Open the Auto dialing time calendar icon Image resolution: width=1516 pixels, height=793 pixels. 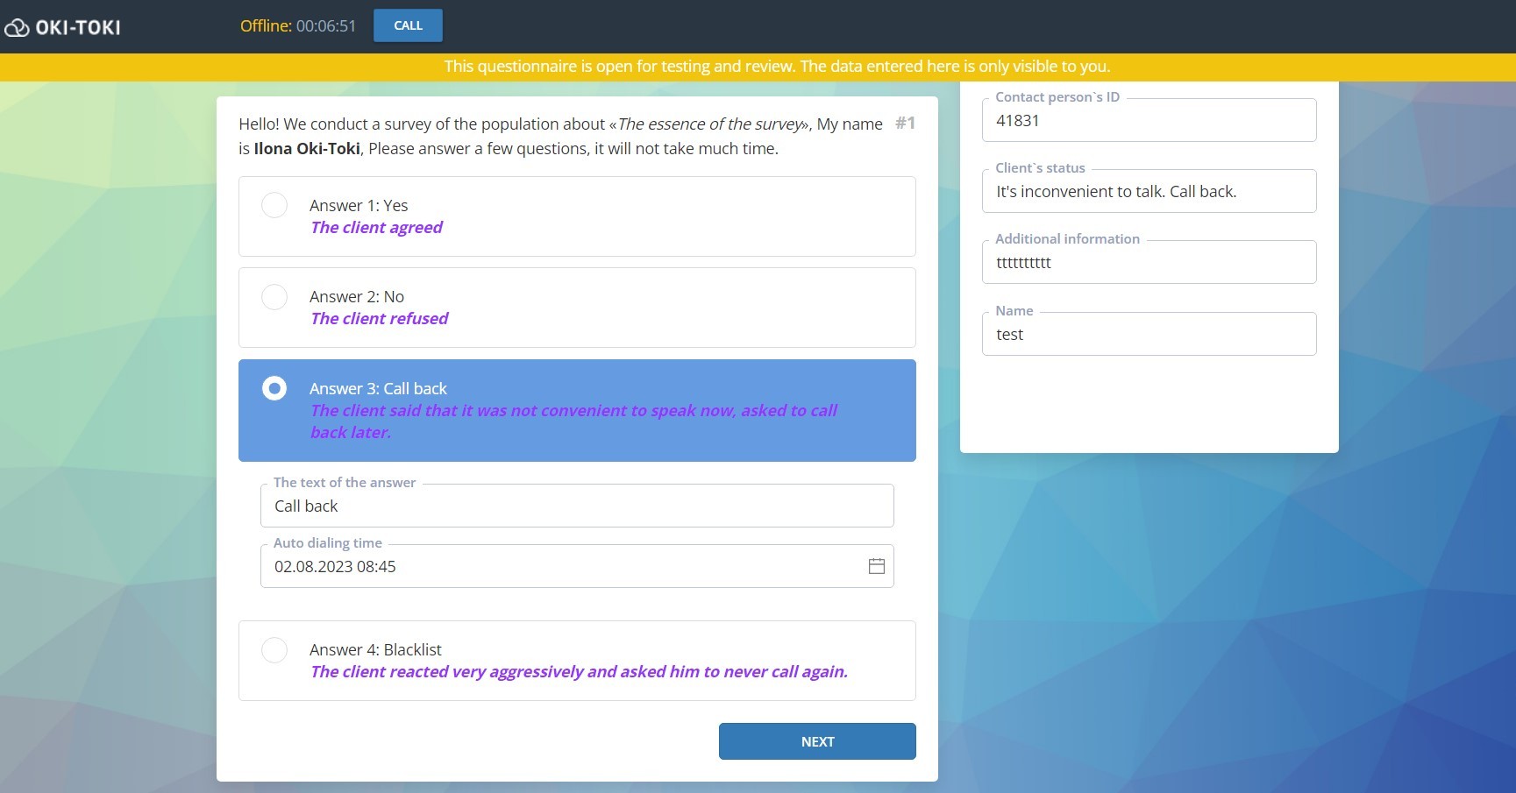876,566
